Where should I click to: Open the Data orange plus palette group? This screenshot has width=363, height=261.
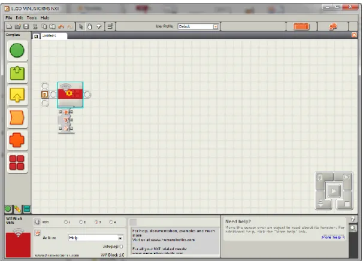coord(17,140)
